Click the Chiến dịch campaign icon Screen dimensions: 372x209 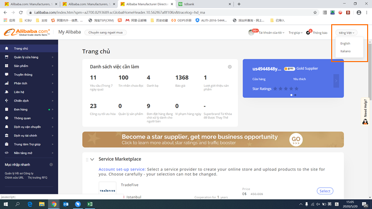coord(7,101)
